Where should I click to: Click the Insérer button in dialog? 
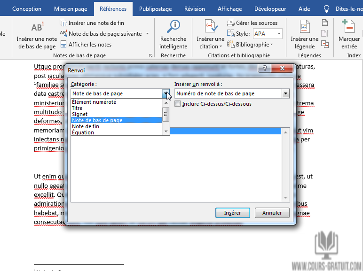tap(232, 213)
